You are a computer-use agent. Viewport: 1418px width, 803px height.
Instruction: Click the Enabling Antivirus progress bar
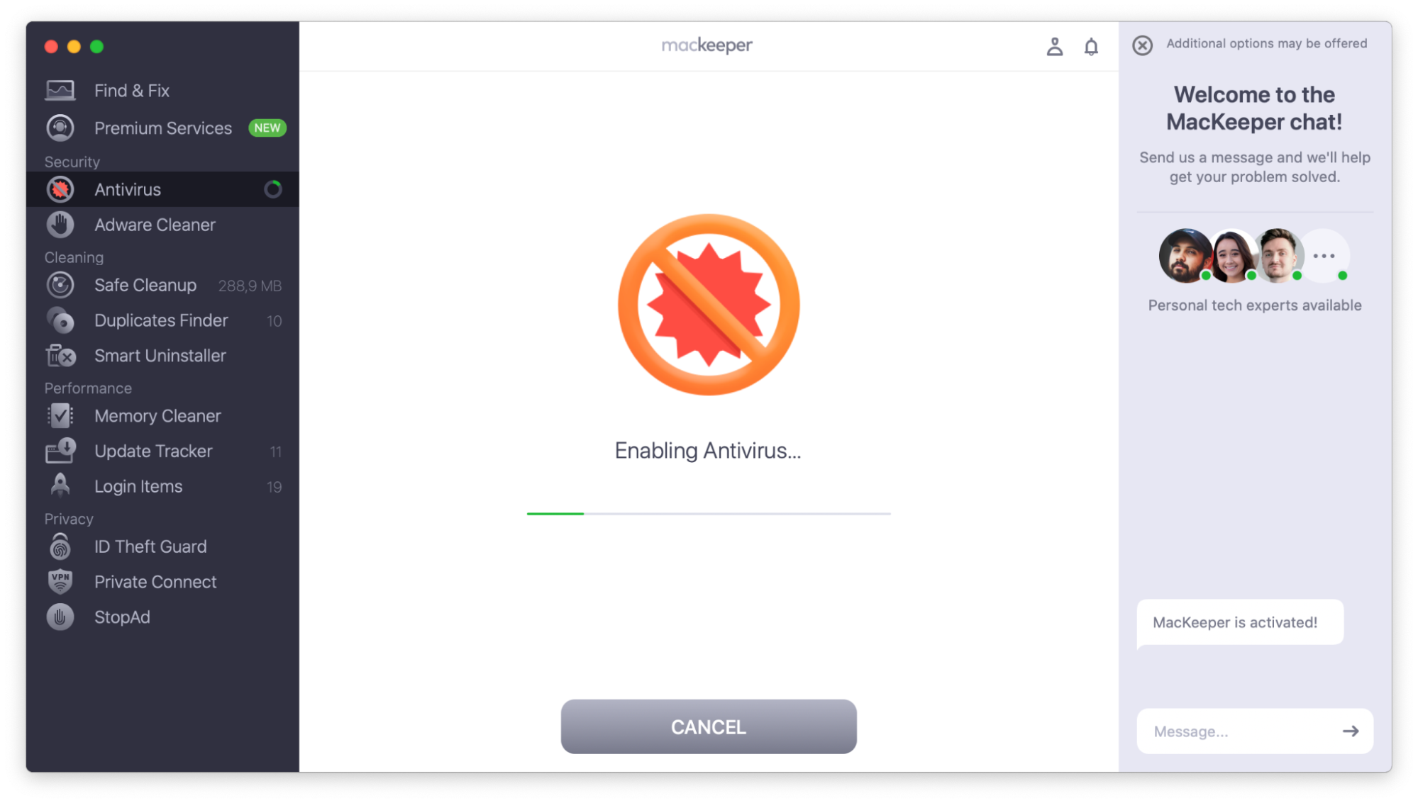click(708, 513)
